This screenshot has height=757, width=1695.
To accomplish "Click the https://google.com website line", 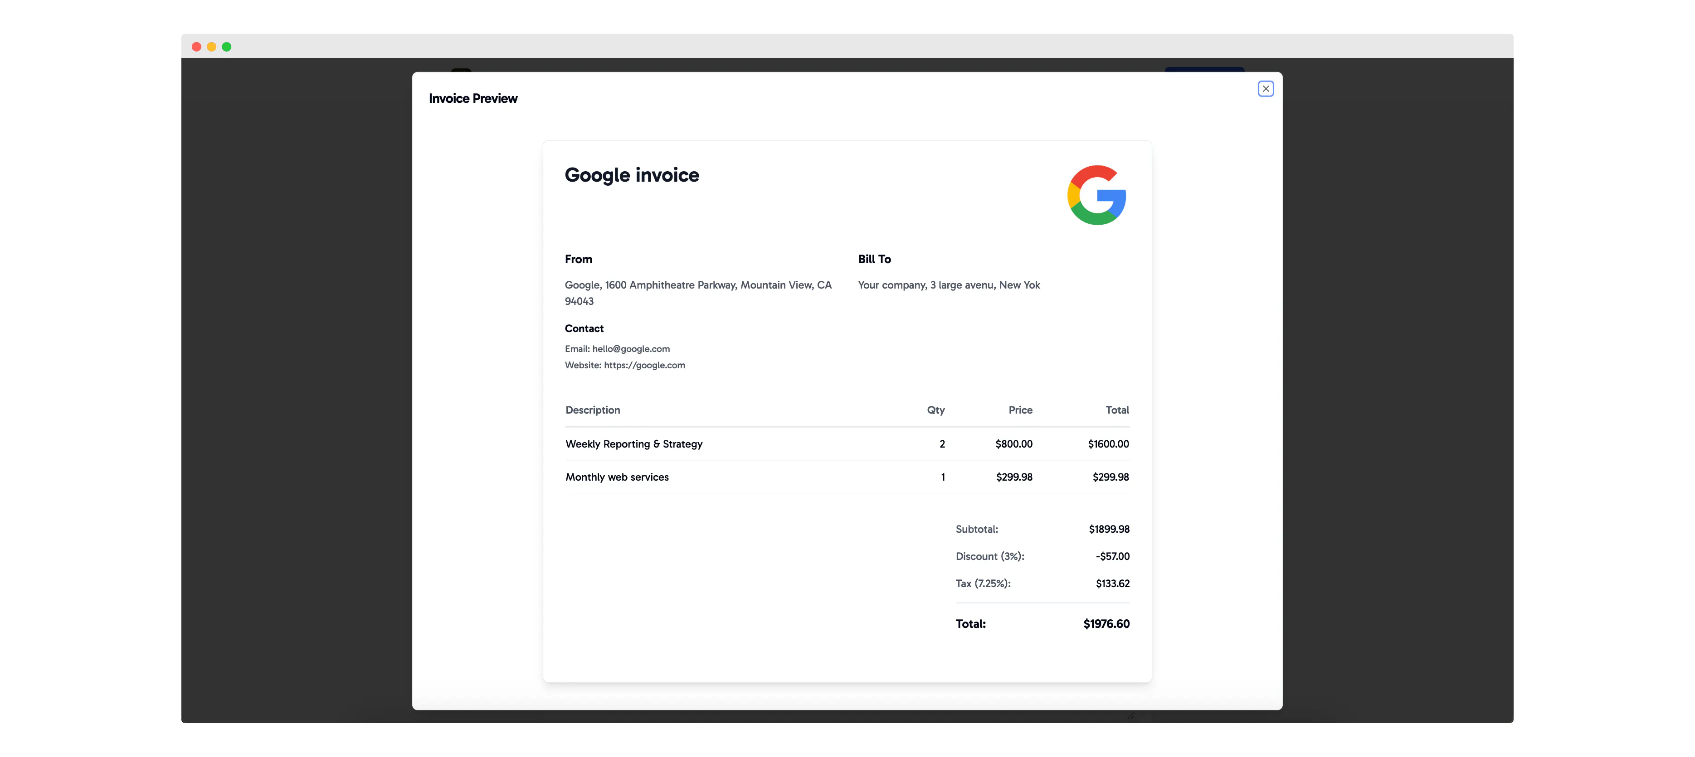I will point(624,365).
